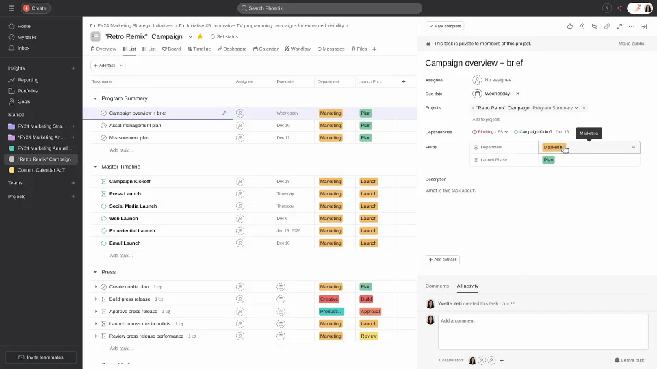
Task: Mark Asset management plan task complete
Action: [x=104, y=126]
